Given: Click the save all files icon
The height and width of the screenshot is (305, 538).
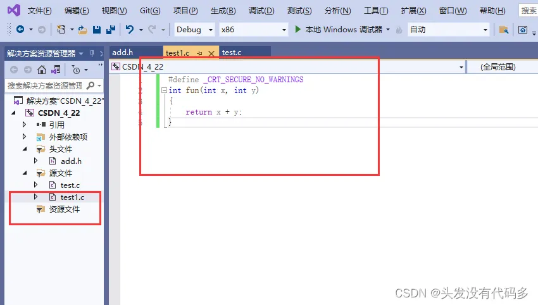Looking at the screenshot, I should [111, 30].
